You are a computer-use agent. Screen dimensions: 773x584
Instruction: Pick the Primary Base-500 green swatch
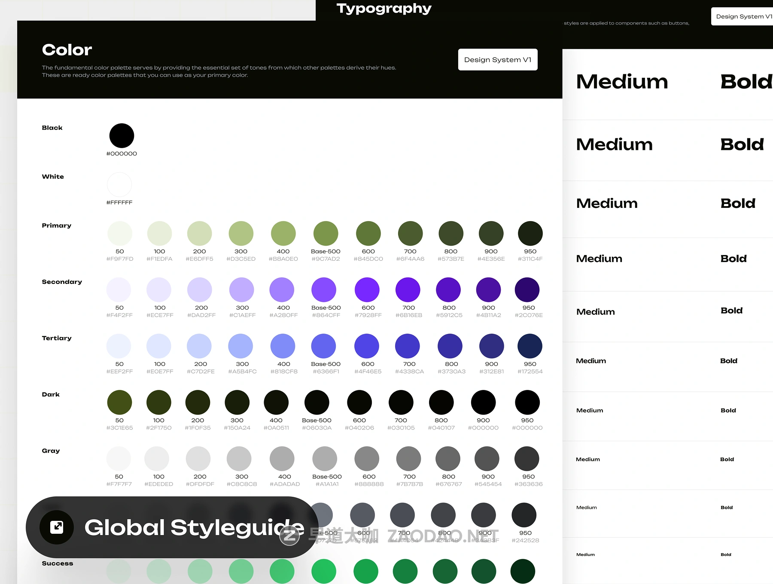click(x=326, y=234)
